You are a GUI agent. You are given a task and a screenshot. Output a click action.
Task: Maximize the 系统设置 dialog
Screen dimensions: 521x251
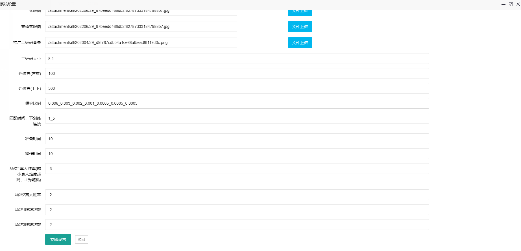511,4
